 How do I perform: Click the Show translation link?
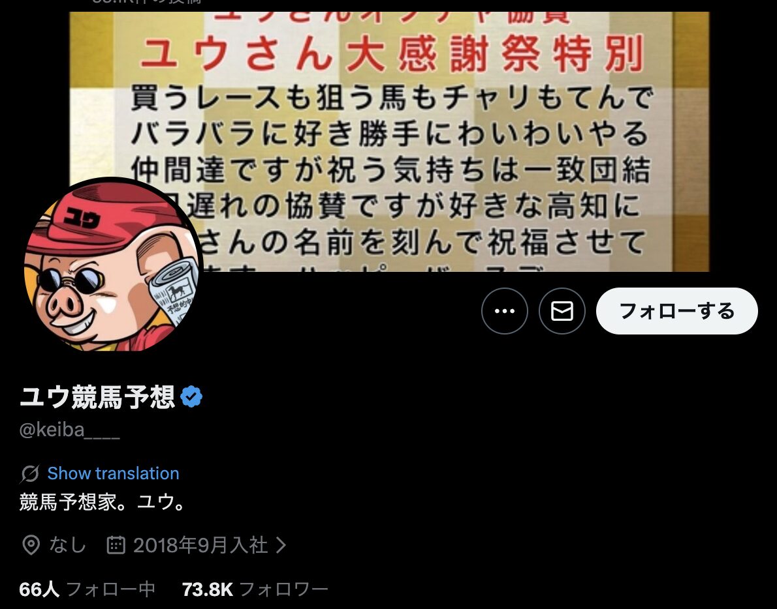(113, 473)
